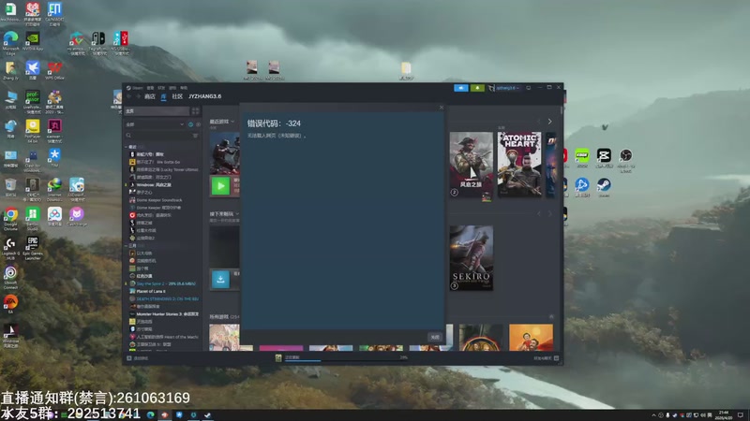The height and width of the screenshot is (421, 750).
Task: Select Monster Hunter Stories 3 entry
Action: [163, 314]
